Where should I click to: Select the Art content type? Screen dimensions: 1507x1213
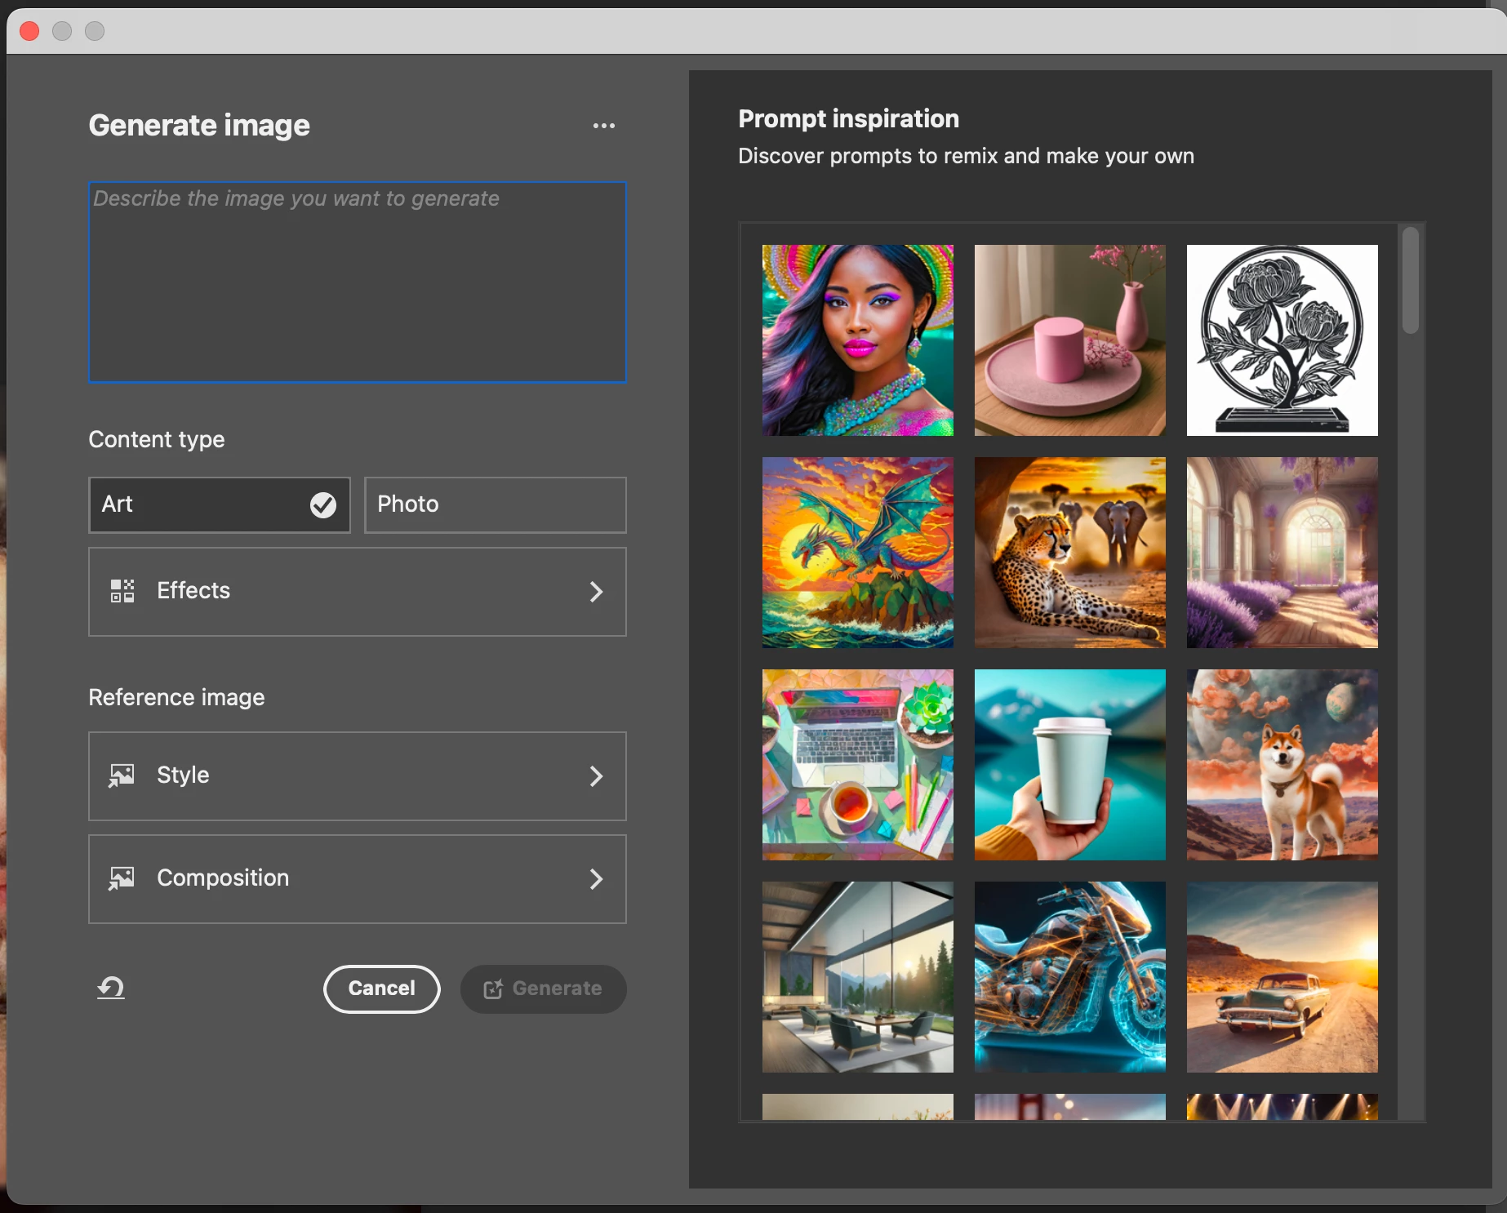pyautogui.click(x=220, y=505)
